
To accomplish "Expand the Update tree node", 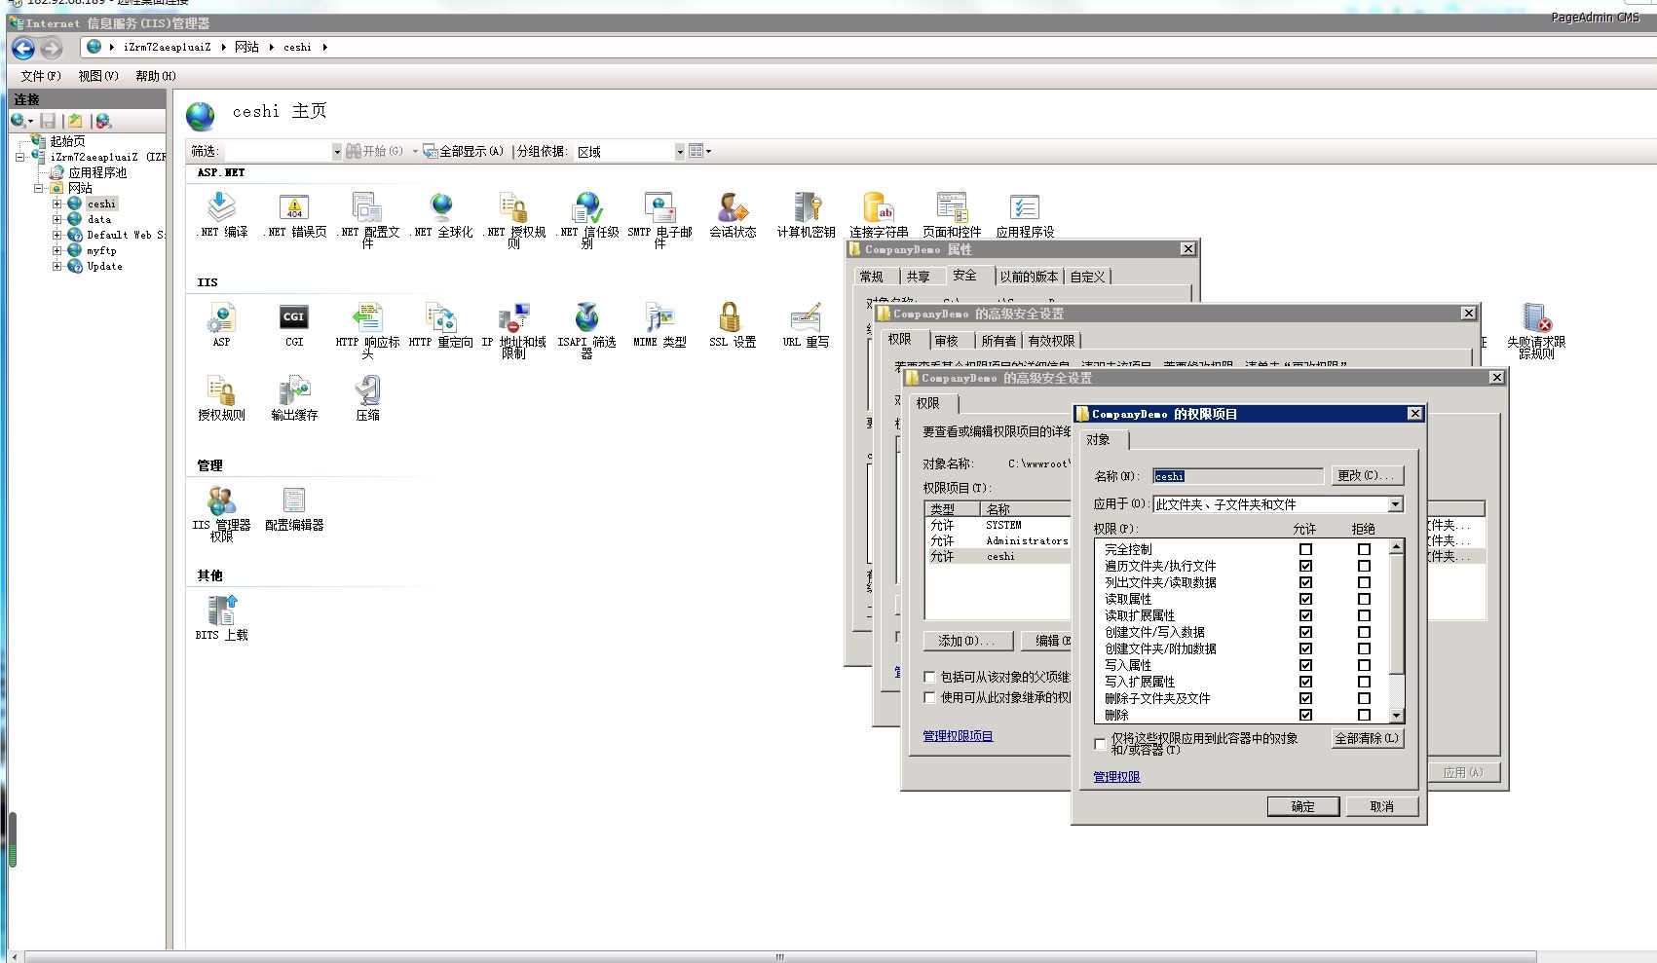I will pyautogui.click(x=56, y=266).
